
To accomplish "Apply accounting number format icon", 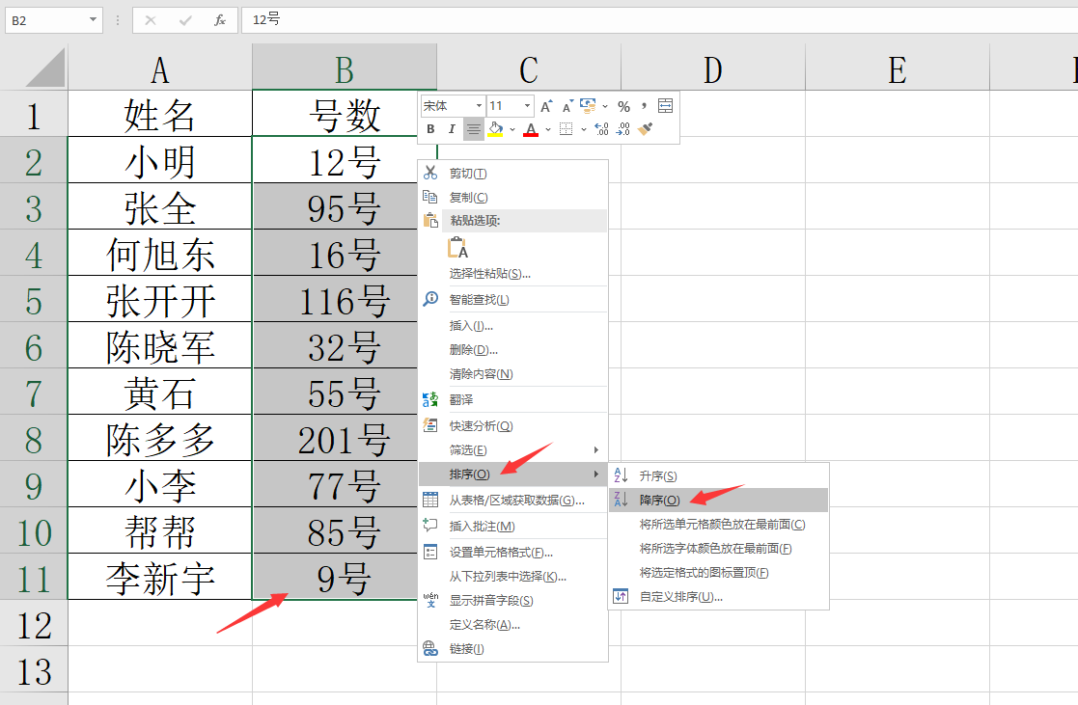I will click(588, 106).
